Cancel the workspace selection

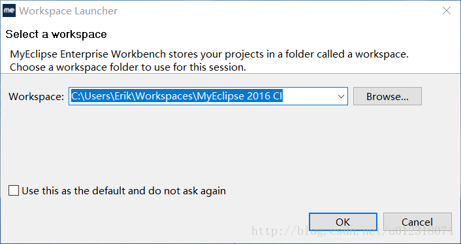pyautogui.click(x=417, y=222)
